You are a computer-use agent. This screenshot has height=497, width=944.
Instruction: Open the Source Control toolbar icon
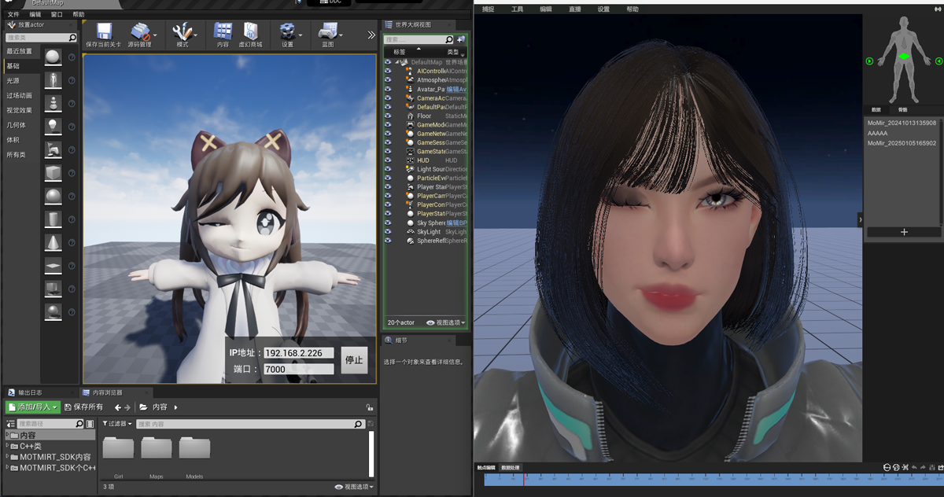pos(140,32)
